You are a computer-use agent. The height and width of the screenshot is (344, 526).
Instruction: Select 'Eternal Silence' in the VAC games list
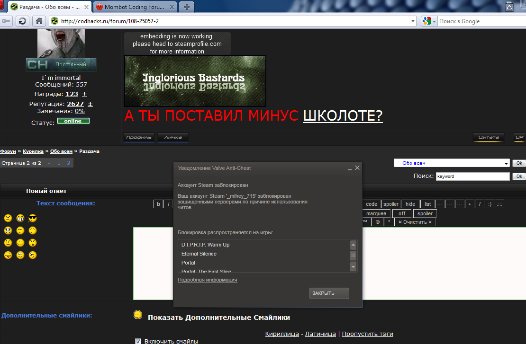point(199,254)
